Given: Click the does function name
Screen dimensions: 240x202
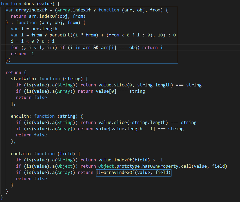Looking at the screenshot, I should tap(28, 4).
